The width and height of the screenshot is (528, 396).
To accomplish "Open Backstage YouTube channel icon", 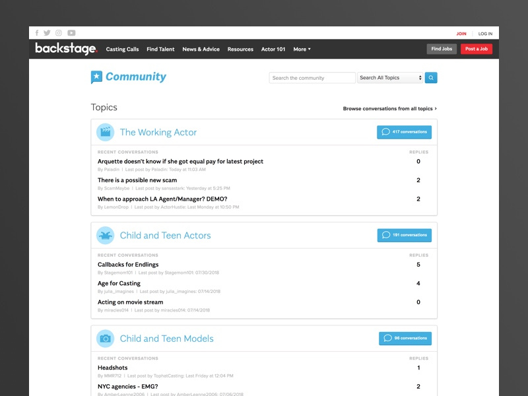I will [x=71, y=33].
